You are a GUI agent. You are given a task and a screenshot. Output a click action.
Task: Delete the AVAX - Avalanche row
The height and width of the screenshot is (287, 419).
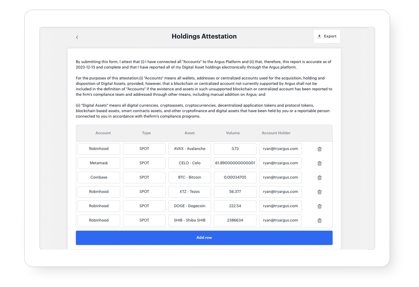pyautogui.click(x=319, y=149)
